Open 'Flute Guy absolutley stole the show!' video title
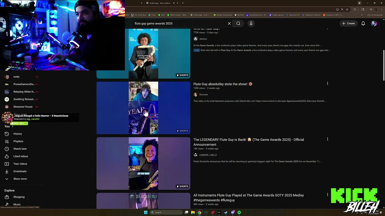This screenshot has height=216, width=385. pos(223,84)
